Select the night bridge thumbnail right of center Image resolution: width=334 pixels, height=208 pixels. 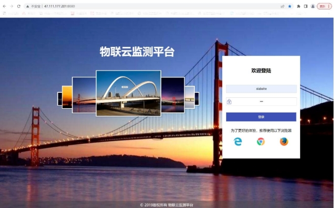[x=173, y=94]
